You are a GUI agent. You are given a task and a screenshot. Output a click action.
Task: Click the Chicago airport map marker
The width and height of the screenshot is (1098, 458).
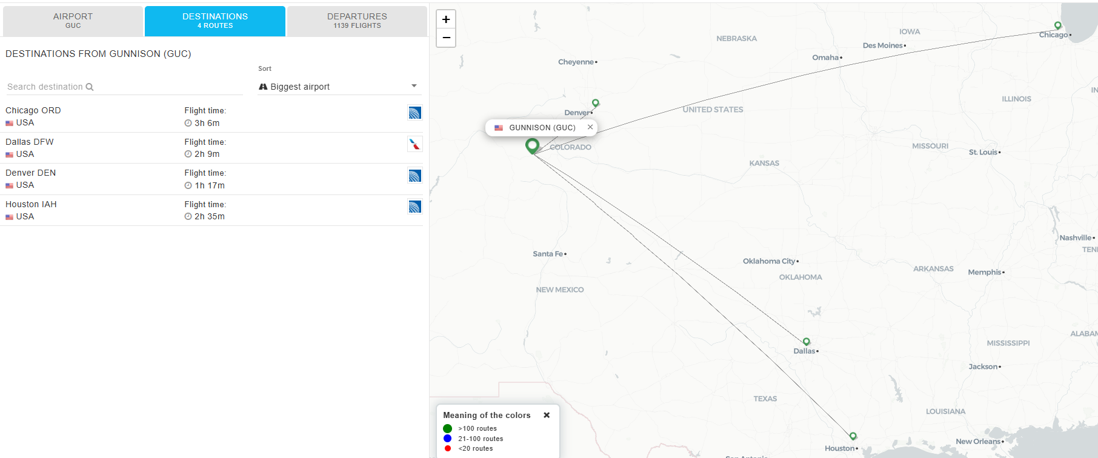click(1058, 25)
